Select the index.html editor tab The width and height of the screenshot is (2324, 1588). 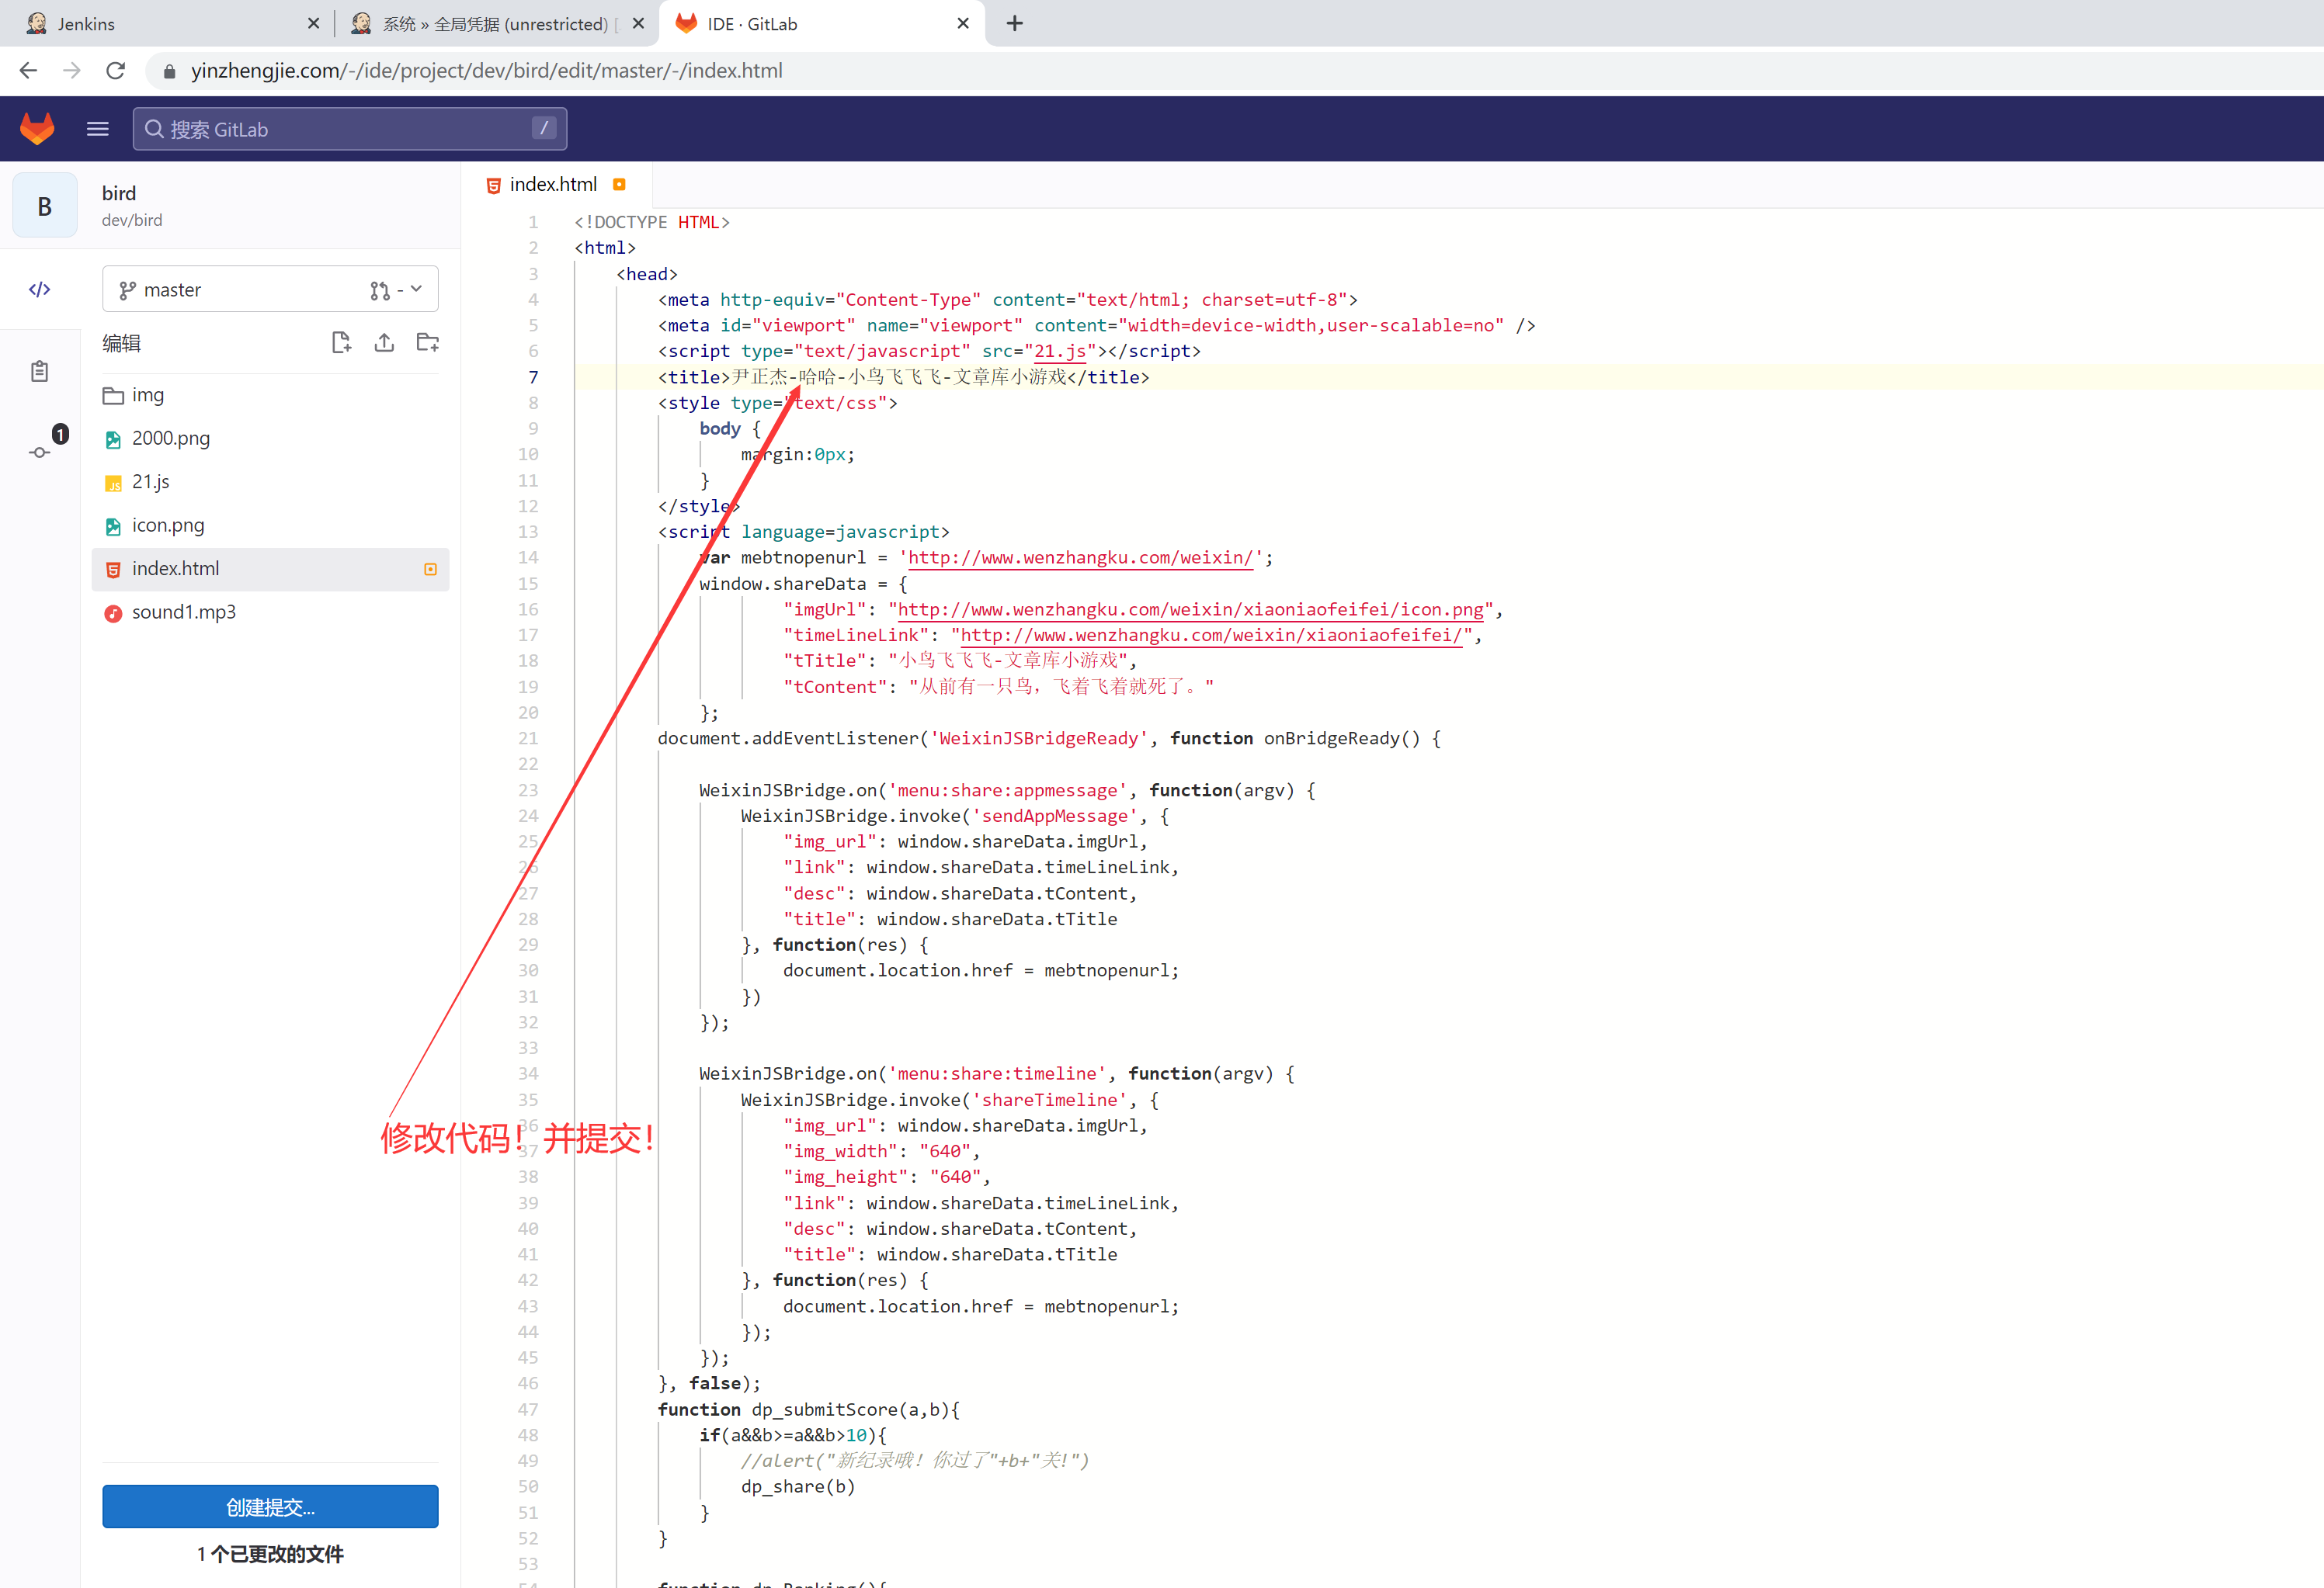[x=553, y=185]
